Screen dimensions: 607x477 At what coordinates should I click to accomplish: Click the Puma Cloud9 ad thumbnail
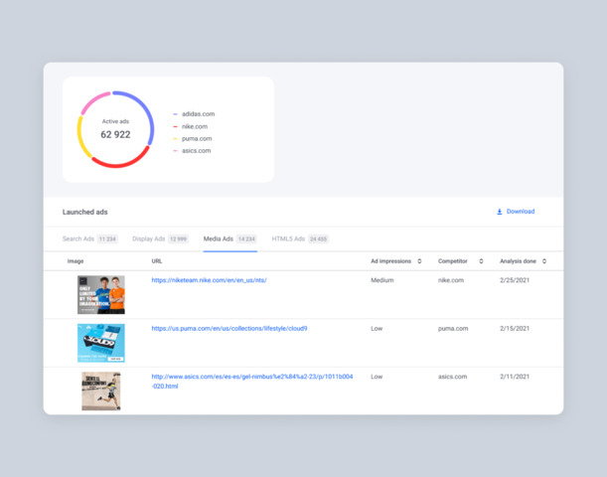pyautogui.click(x=101, y=343)
